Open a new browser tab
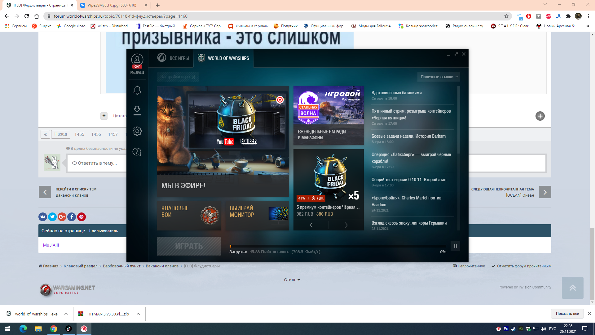595x335 pixels. pos(158,5)
